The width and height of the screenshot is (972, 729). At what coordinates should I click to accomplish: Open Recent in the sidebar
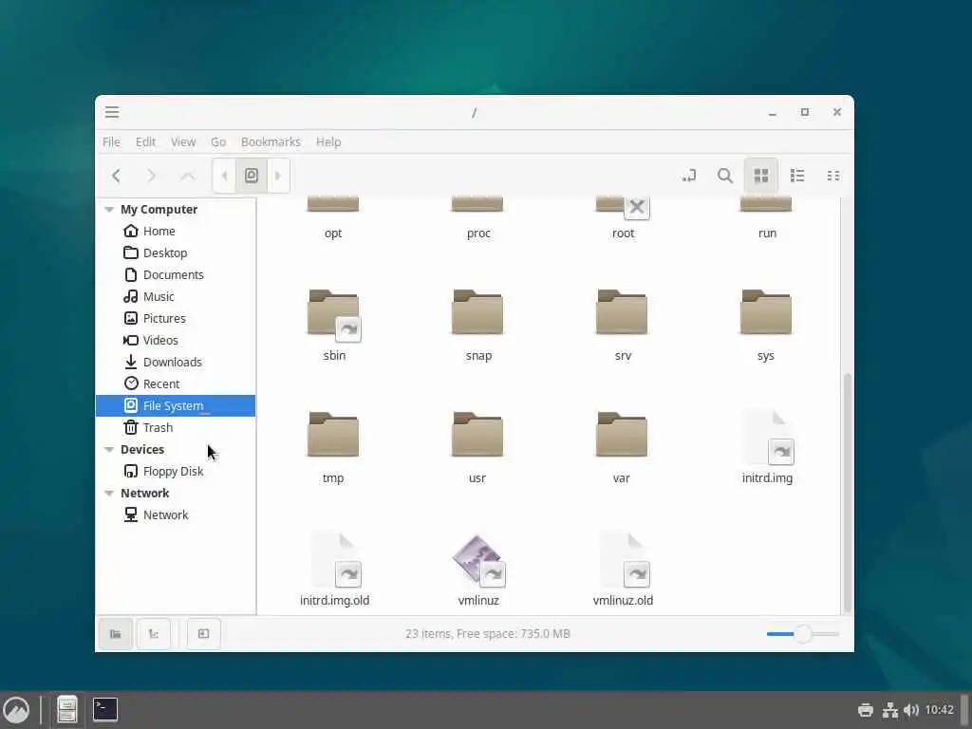coord(176,383)
